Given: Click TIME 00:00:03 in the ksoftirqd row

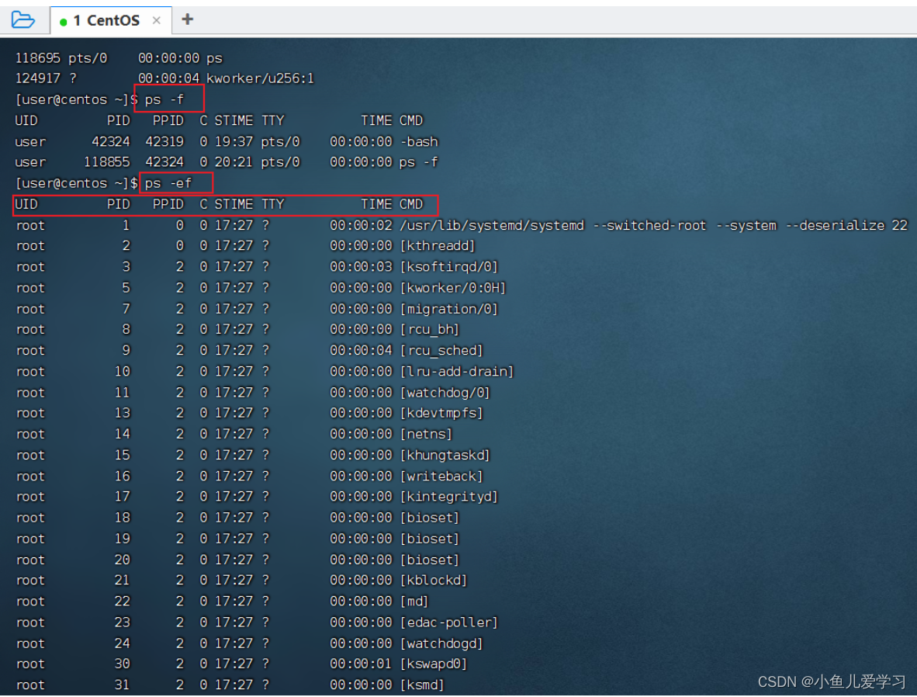Looking at the screenshot, I should click(361, 267).
